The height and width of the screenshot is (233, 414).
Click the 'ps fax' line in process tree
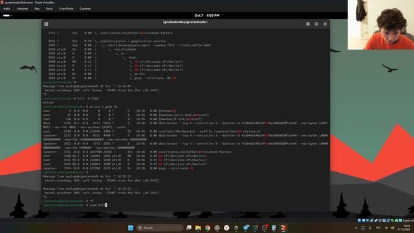pos(96,74)
